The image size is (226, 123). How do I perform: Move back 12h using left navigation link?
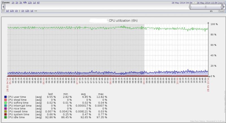tap(12, 11)
